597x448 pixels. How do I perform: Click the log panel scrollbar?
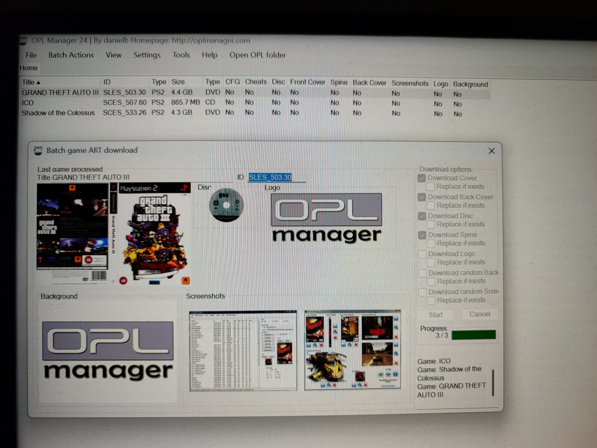pyautogui.click(x=493, y=382)
